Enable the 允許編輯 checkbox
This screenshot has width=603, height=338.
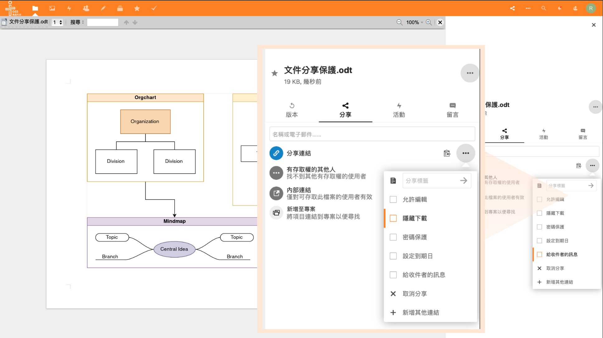(x=393, y=199)
